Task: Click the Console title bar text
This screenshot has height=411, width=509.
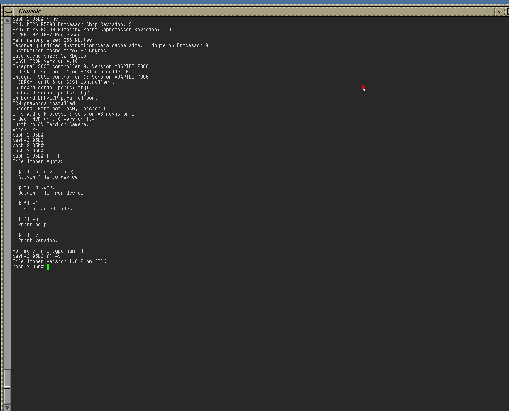Action: coord(30,11)
